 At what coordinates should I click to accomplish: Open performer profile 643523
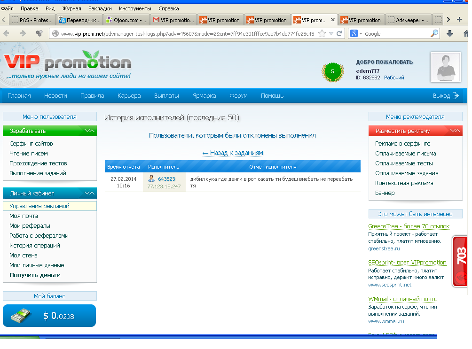tap(166, 178)
